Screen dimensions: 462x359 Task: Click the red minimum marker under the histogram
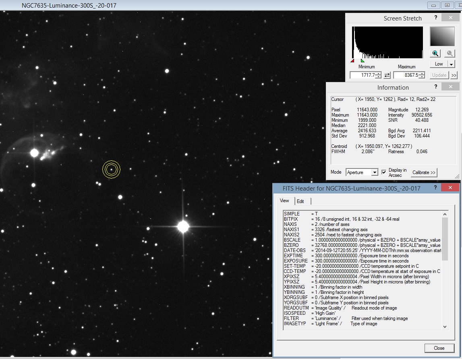pos(352,61)
